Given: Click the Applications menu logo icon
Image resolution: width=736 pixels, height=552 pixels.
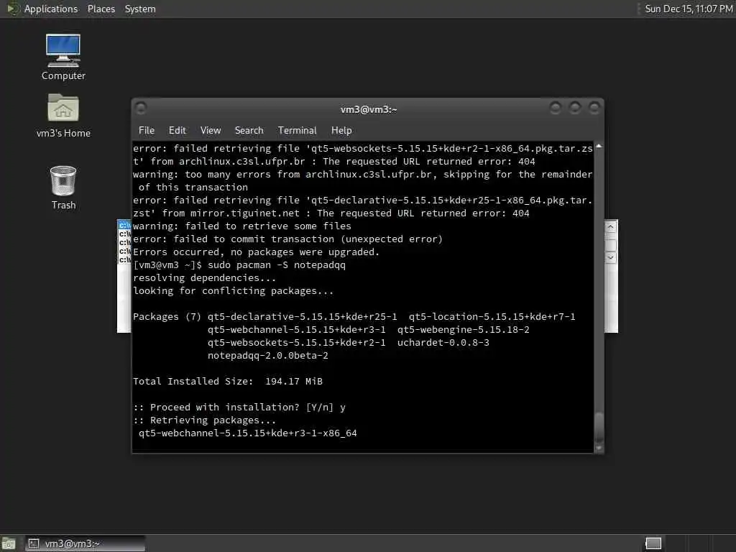Looking at the screenshot, I should pyautogui.click(x=12, y=9).
